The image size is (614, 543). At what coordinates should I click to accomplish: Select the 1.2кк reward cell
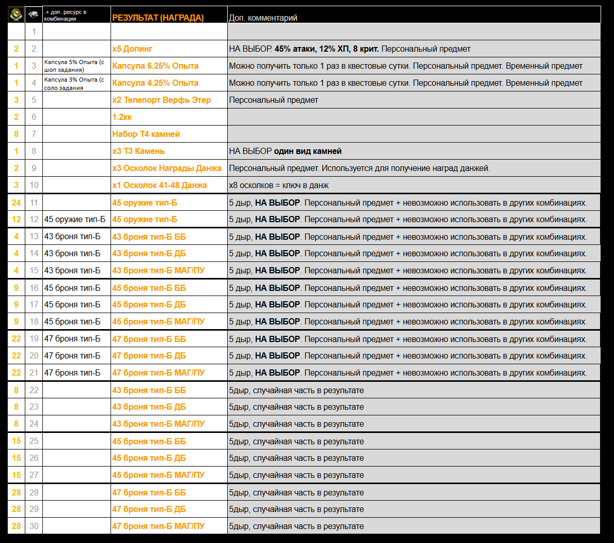(x=122, y=117)
